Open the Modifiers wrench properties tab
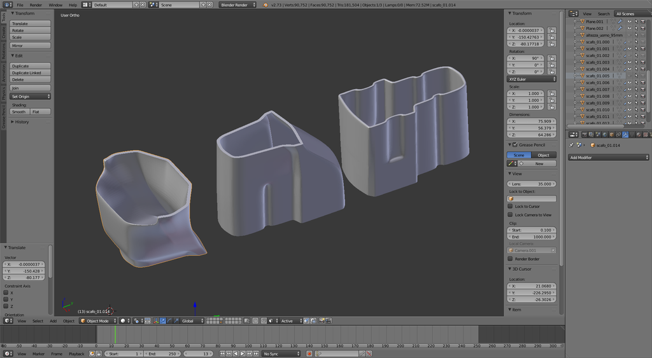This screenshot has width=652, height=358. (625, 135)
